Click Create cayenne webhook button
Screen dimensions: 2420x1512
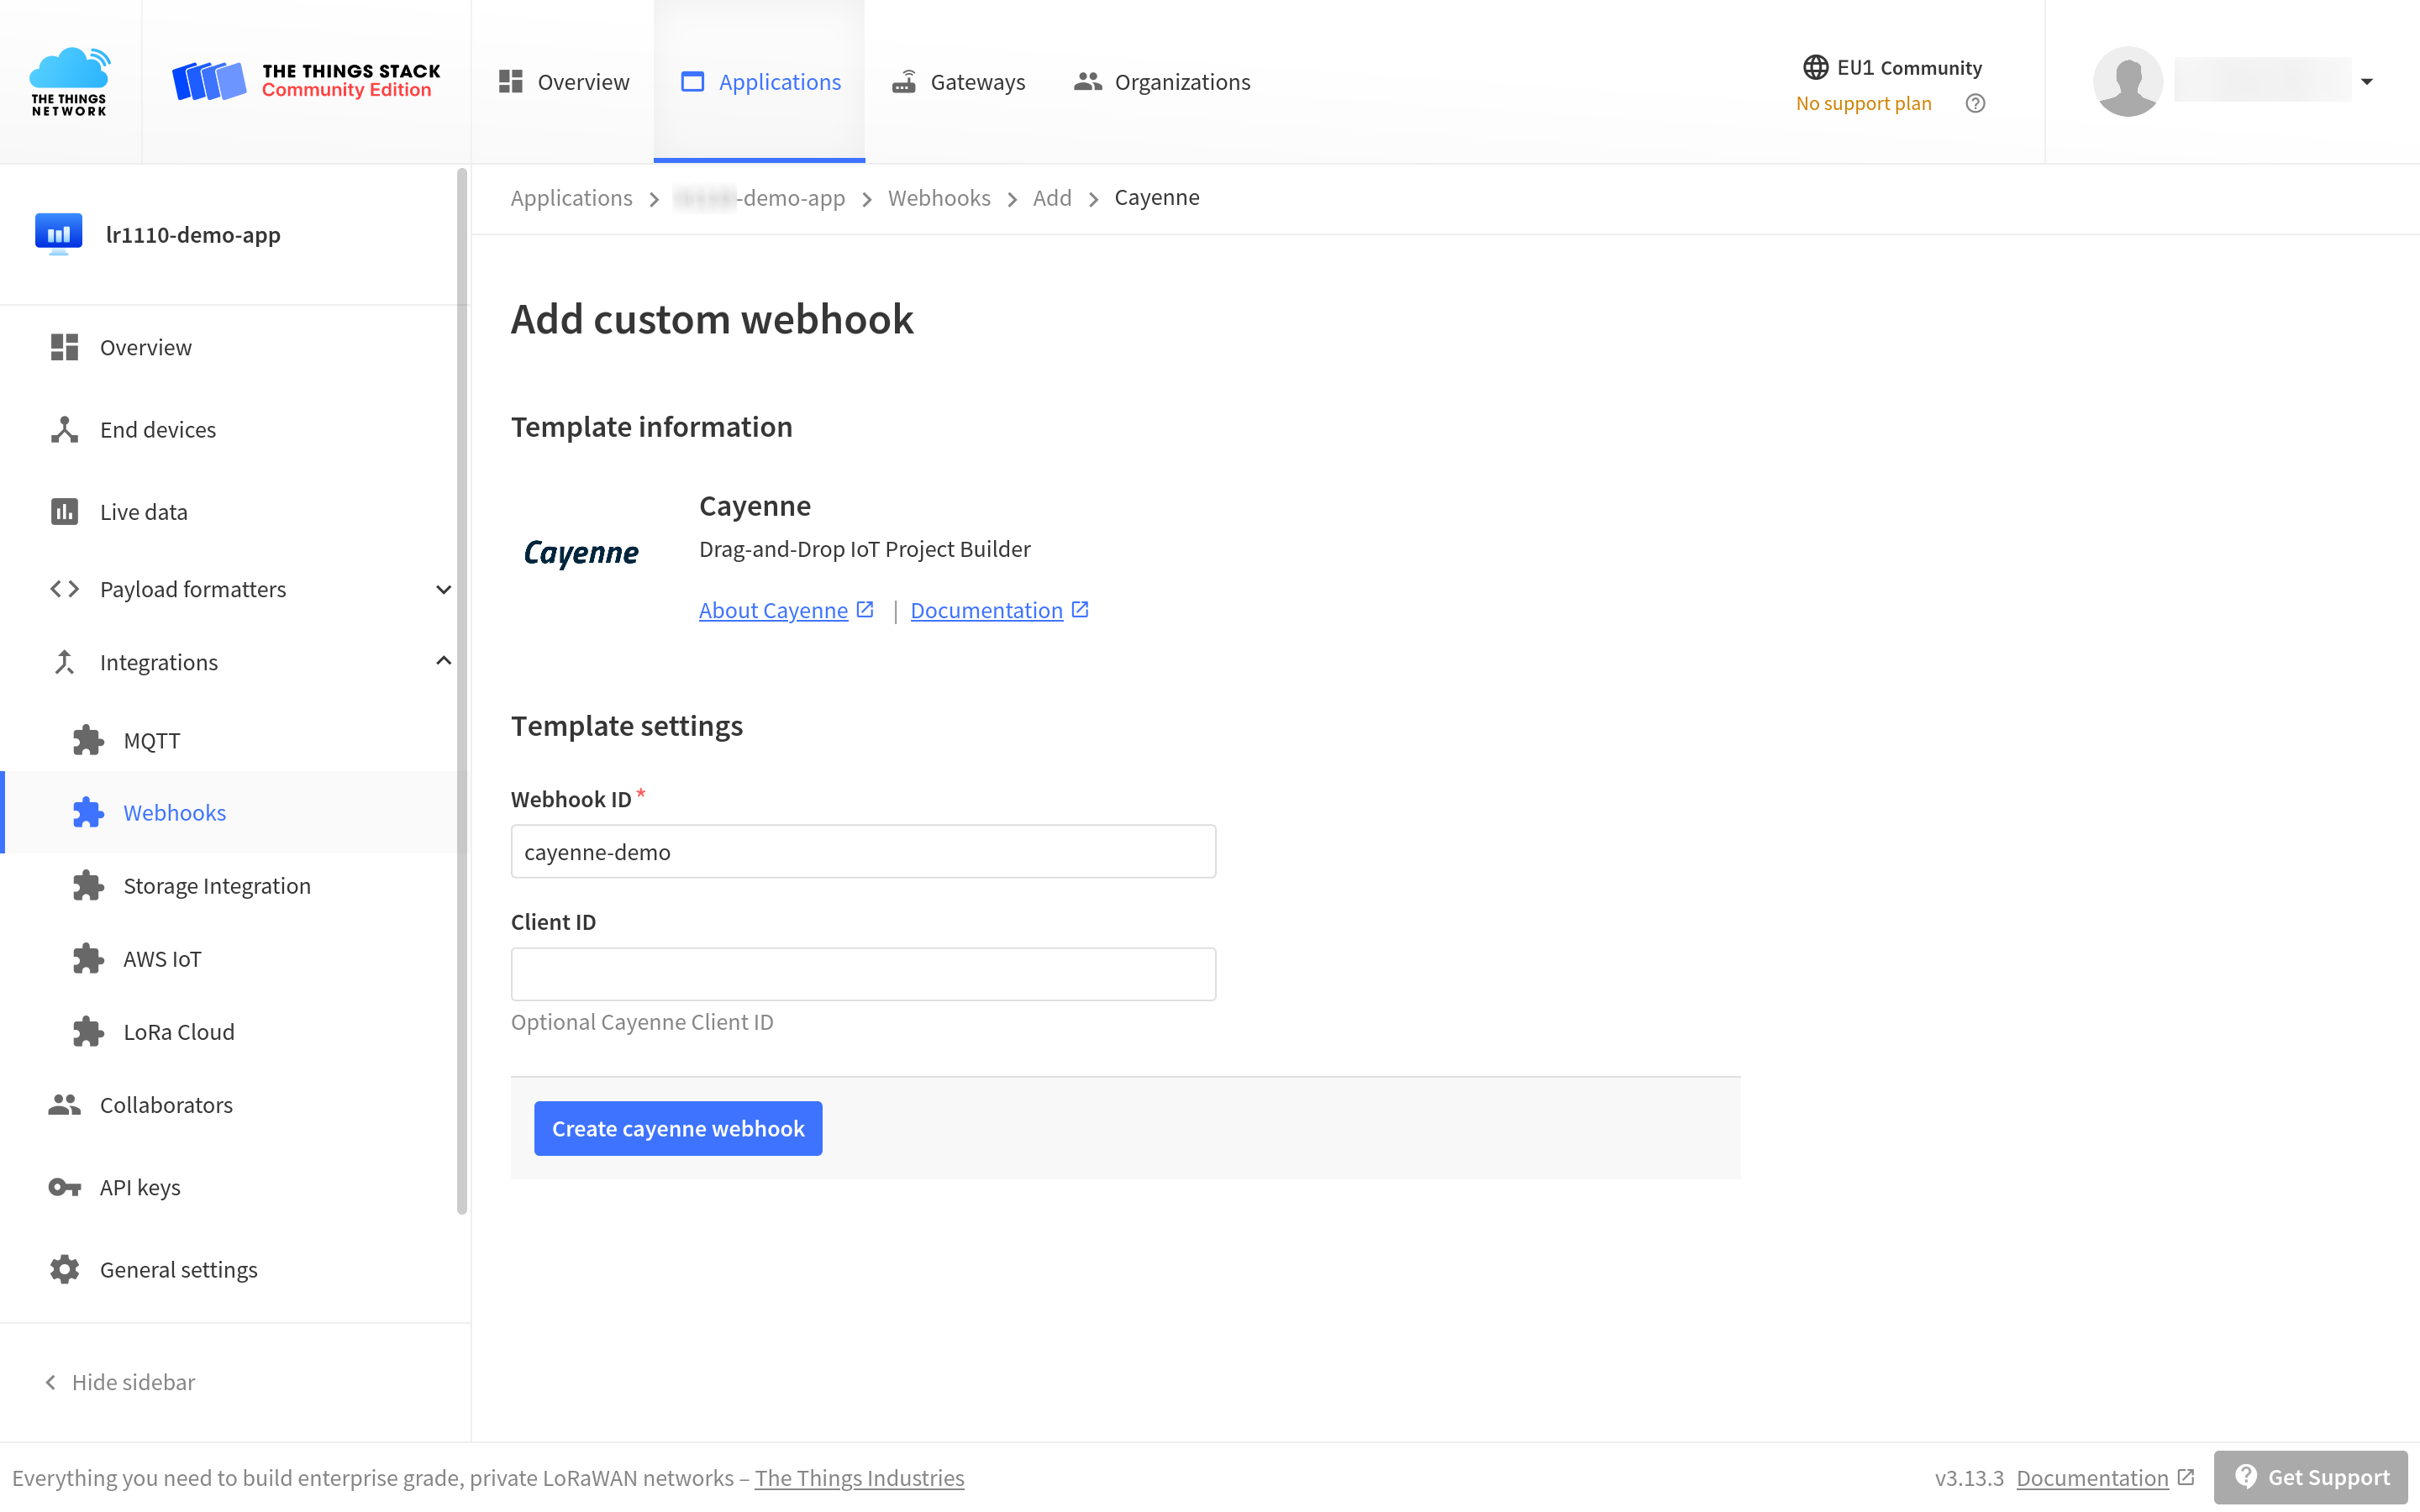[678, 1128]
